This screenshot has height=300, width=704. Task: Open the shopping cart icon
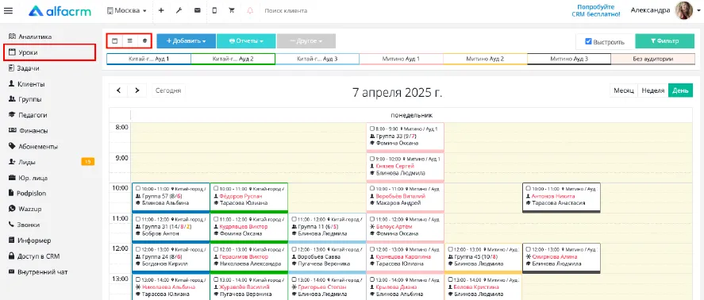click(232, 10)
